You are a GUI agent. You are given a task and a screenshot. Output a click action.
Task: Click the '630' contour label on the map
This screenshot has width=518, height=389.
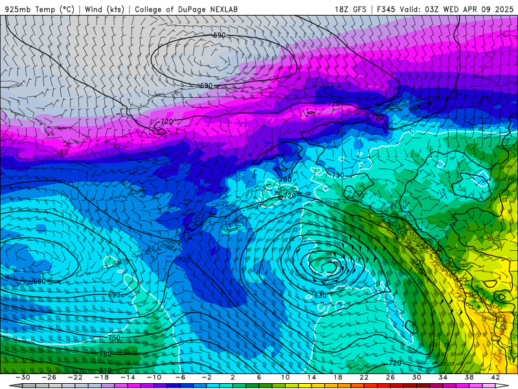320,296
